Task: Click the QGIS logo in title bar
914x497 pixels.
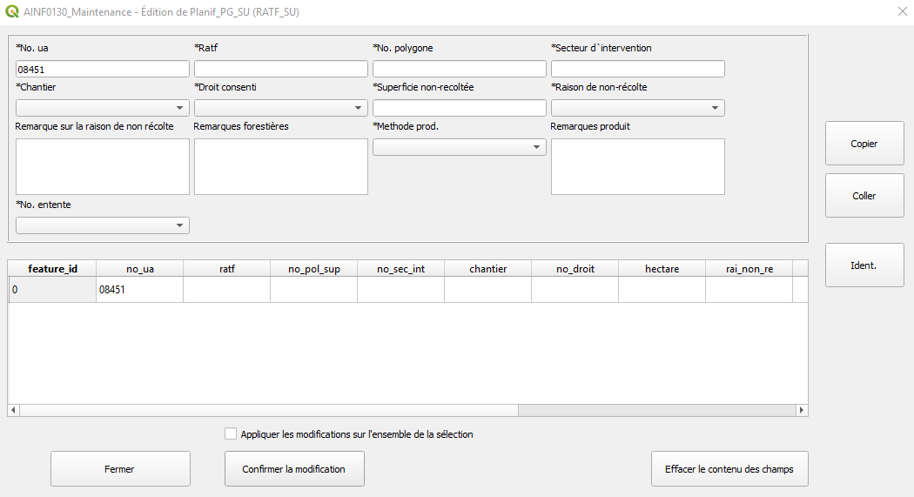Action: pyautogui.click(x=11, y=11)
